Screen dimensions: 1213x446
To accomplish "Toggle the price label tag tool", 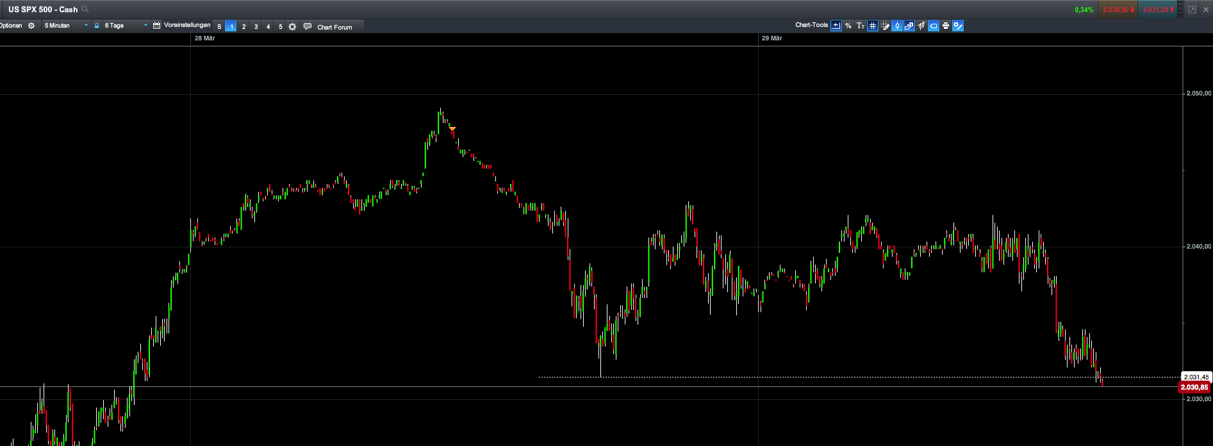I will point(934,26).
